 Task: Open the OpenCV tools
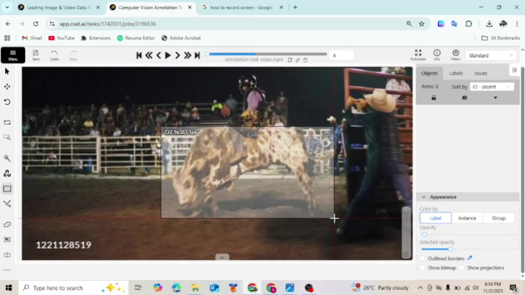click(x=7, y=173)
